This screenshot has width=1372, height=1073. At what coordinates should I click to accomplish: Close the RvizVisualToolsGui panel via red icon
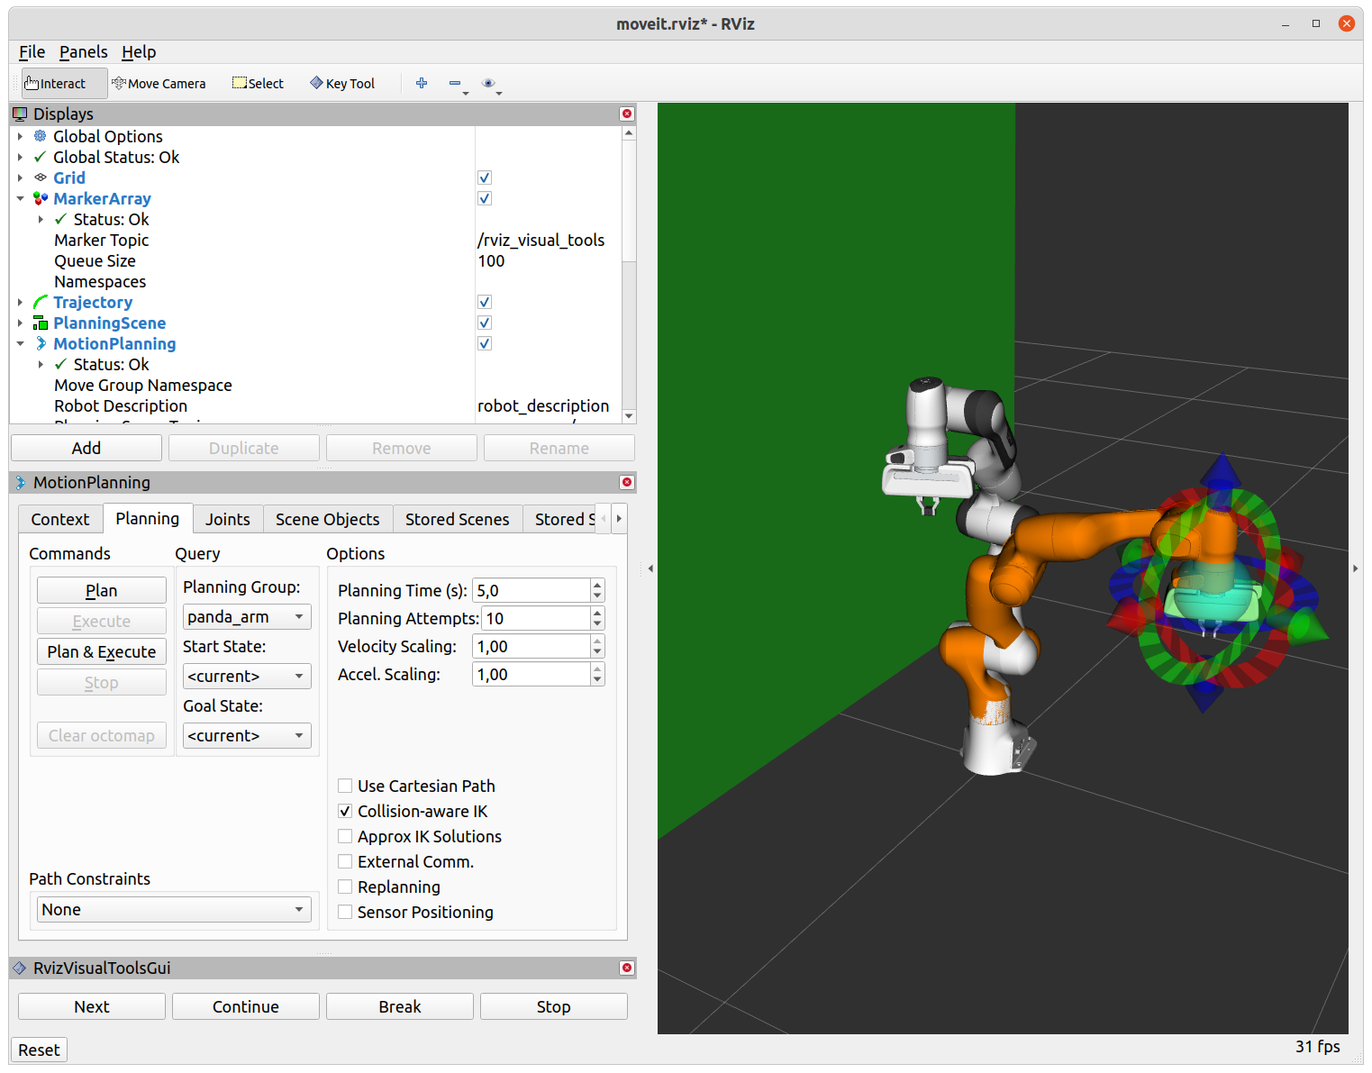point(626,968)
